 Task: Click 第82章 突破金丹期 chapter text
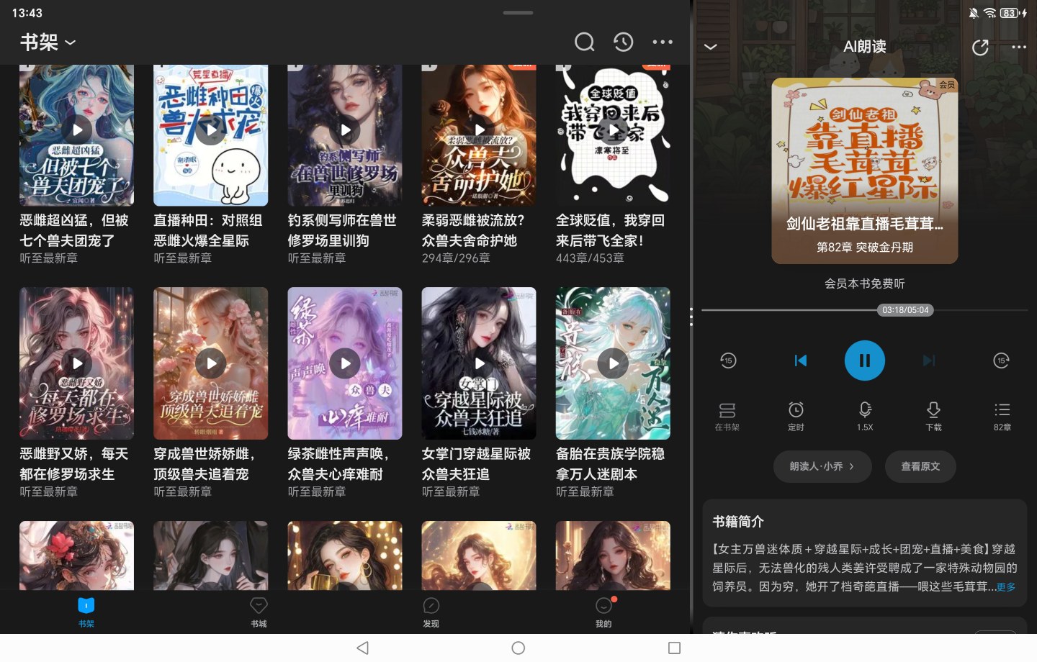pos(865,247)
